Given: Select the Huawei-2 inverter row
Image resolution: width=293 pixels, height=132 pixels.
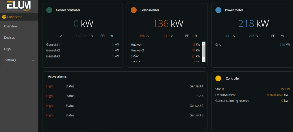Looking at the screenshot, I should click(x=166, y=51).
